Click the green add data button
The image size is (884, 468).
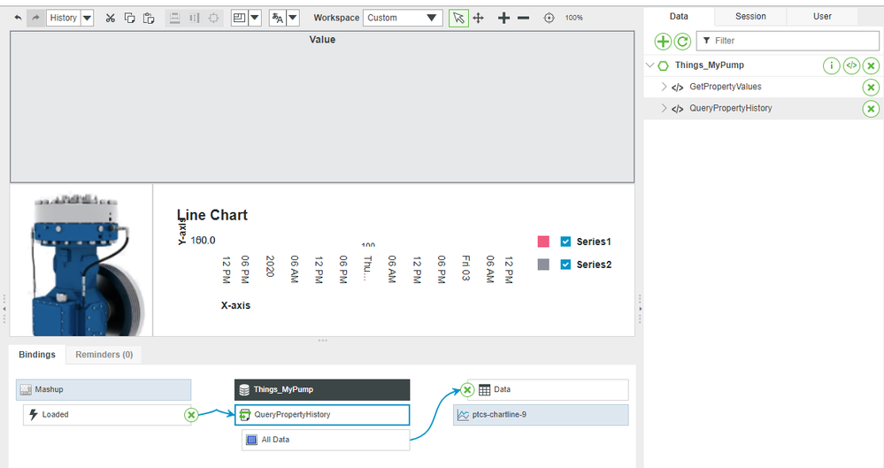pyautogui.click(x=663, y=42)
